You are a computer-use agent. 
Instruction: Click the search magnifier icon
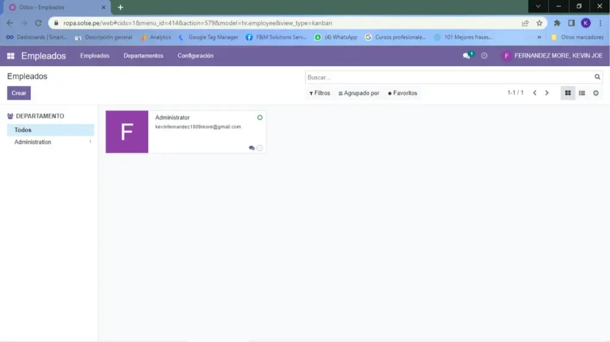[x=597, y=77]
